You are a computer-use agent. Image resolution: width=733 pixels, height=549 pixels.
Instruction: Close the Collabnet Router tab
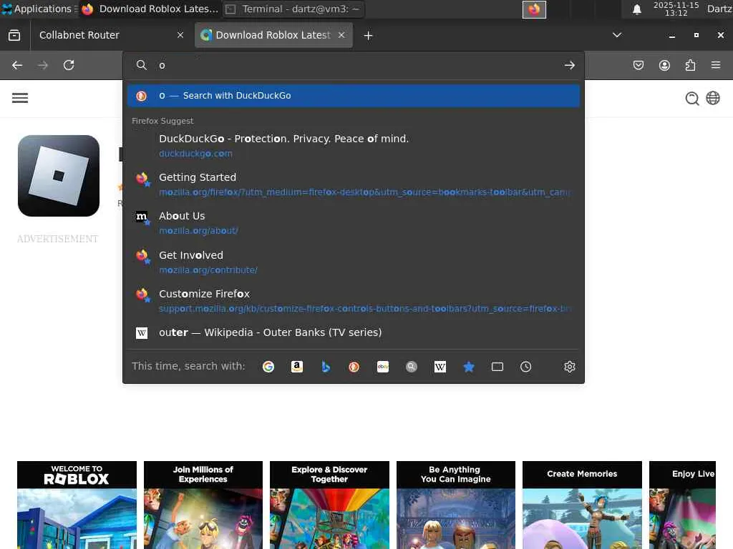click(x=180, y=35)
